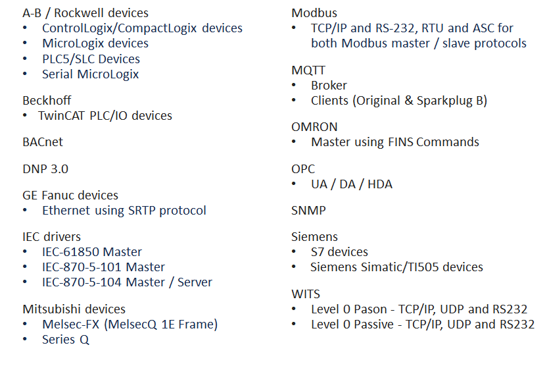545x366 pixels.
Task: Click the A-B / Rockwell devices heading
Action: [x=85, y=13]
